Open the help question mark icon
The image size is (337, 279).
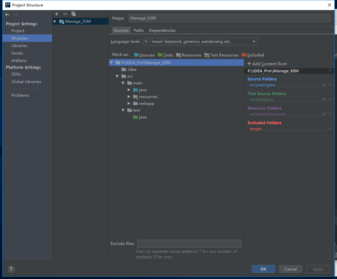click(11, 269)
